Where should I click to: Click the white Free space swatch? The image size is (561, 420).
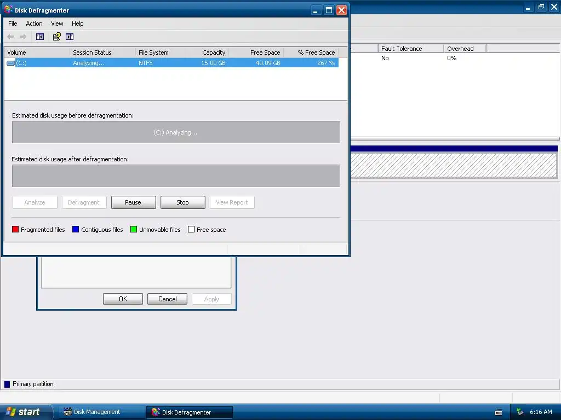[x=191, y=229]
